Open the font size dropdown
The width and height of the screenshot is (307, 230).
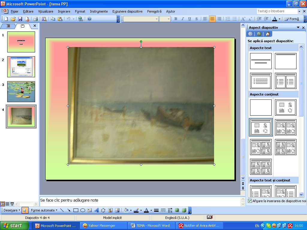coord(168,19)
